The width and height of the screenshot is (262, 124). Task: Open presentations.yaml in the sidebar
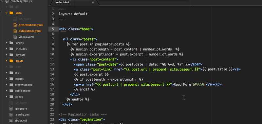point(31,25)
